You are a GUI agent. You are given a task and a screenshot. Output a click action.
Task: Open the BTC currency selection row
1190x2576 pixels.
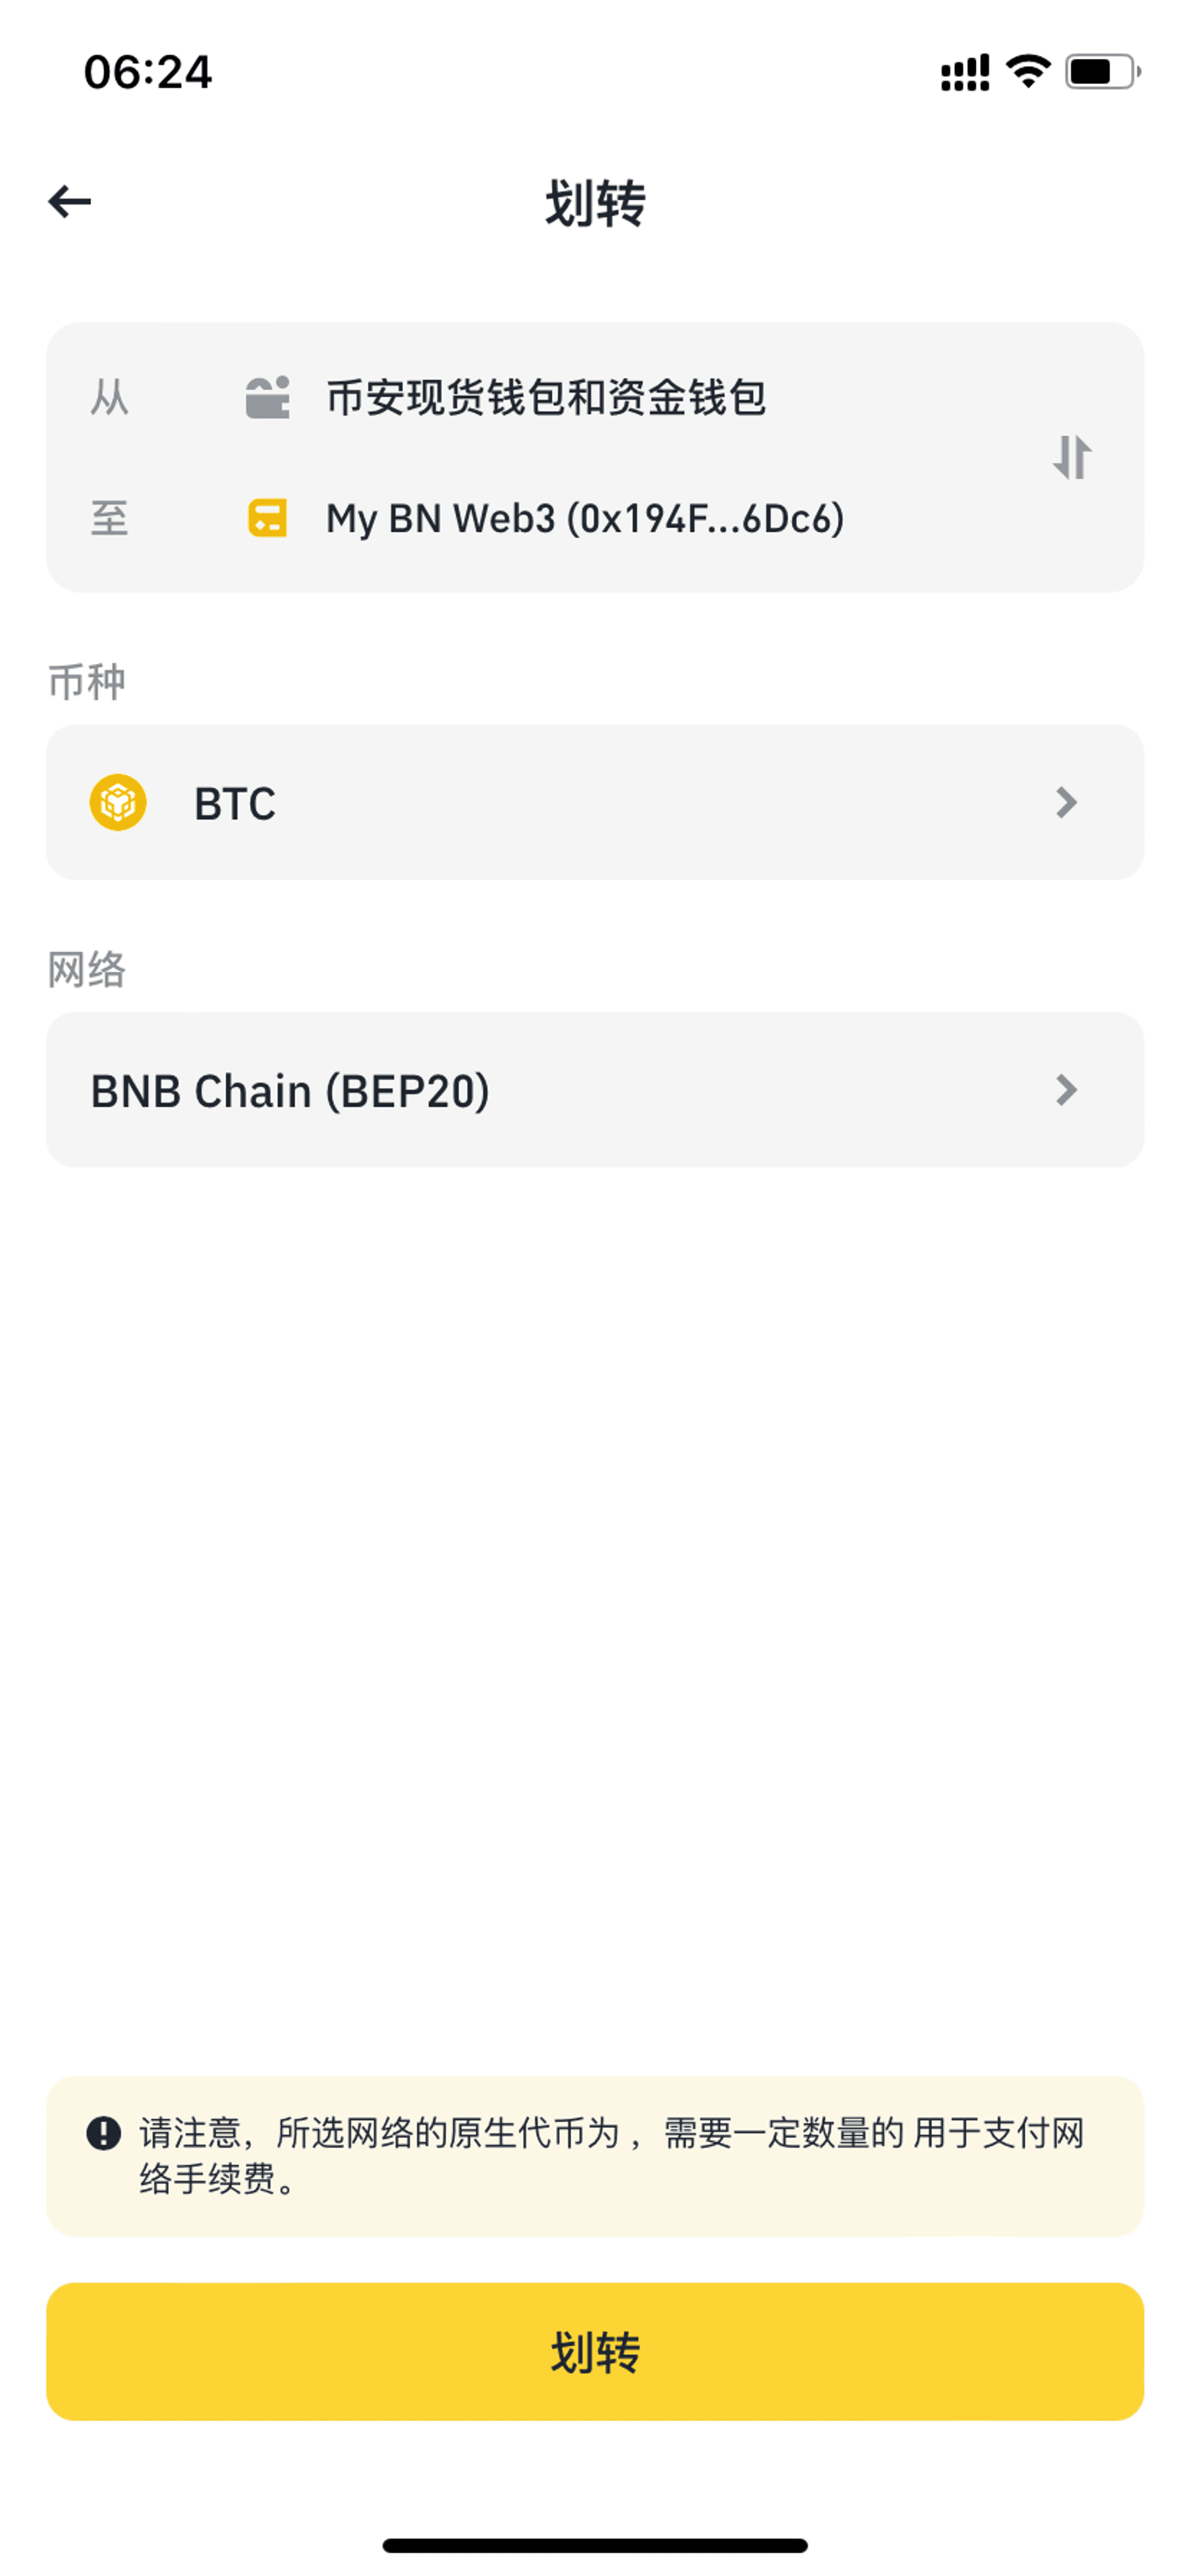(595, 802)
